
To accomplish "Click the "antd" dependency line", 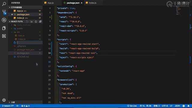I will 70,17.
